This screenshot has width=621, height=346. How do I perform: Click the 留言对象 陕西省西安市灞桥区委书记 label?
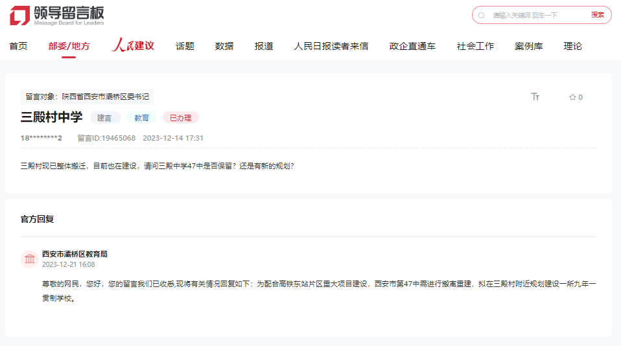pyautogui.click(x=87, y=97)
